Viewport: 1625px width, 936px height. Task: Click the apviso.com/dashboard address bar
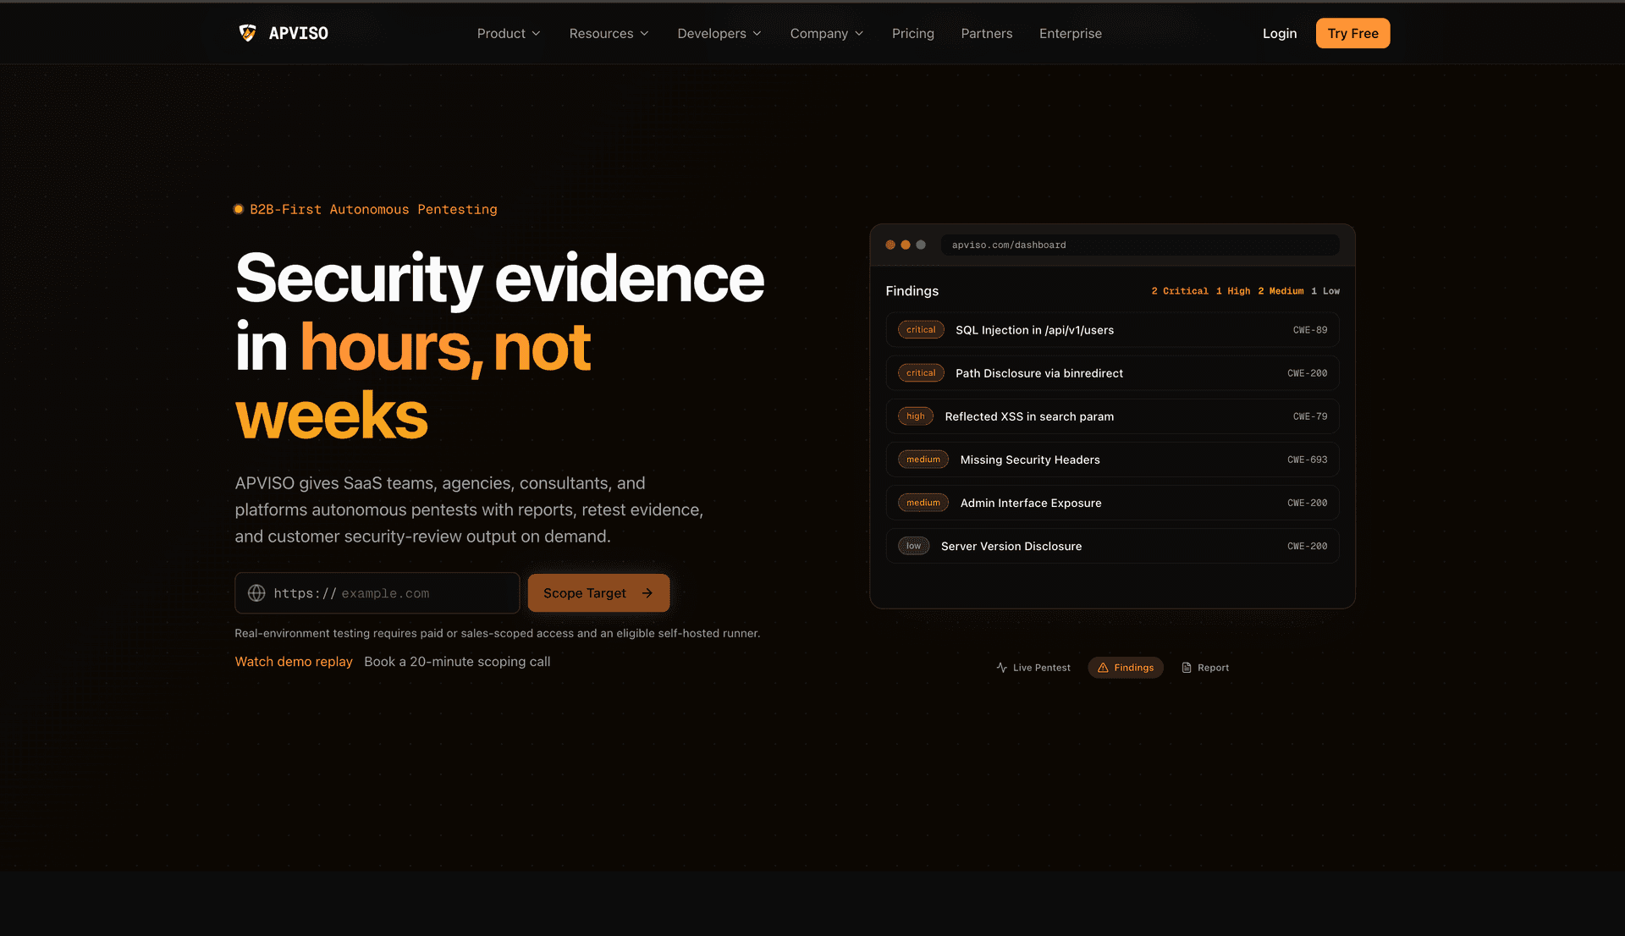(x=1140, y=245)
